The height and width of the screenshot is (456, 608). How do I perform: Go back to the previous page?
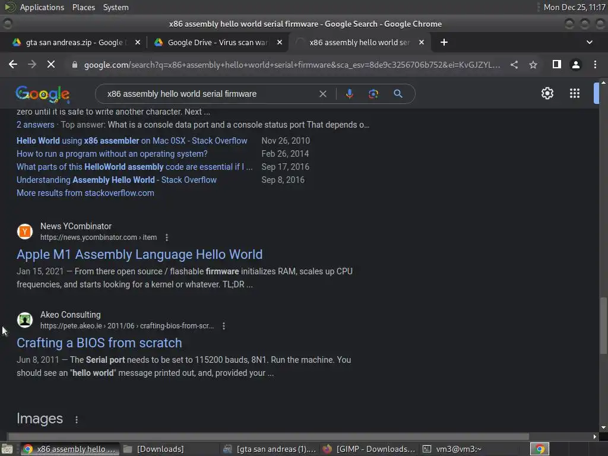tap(13, 64)
